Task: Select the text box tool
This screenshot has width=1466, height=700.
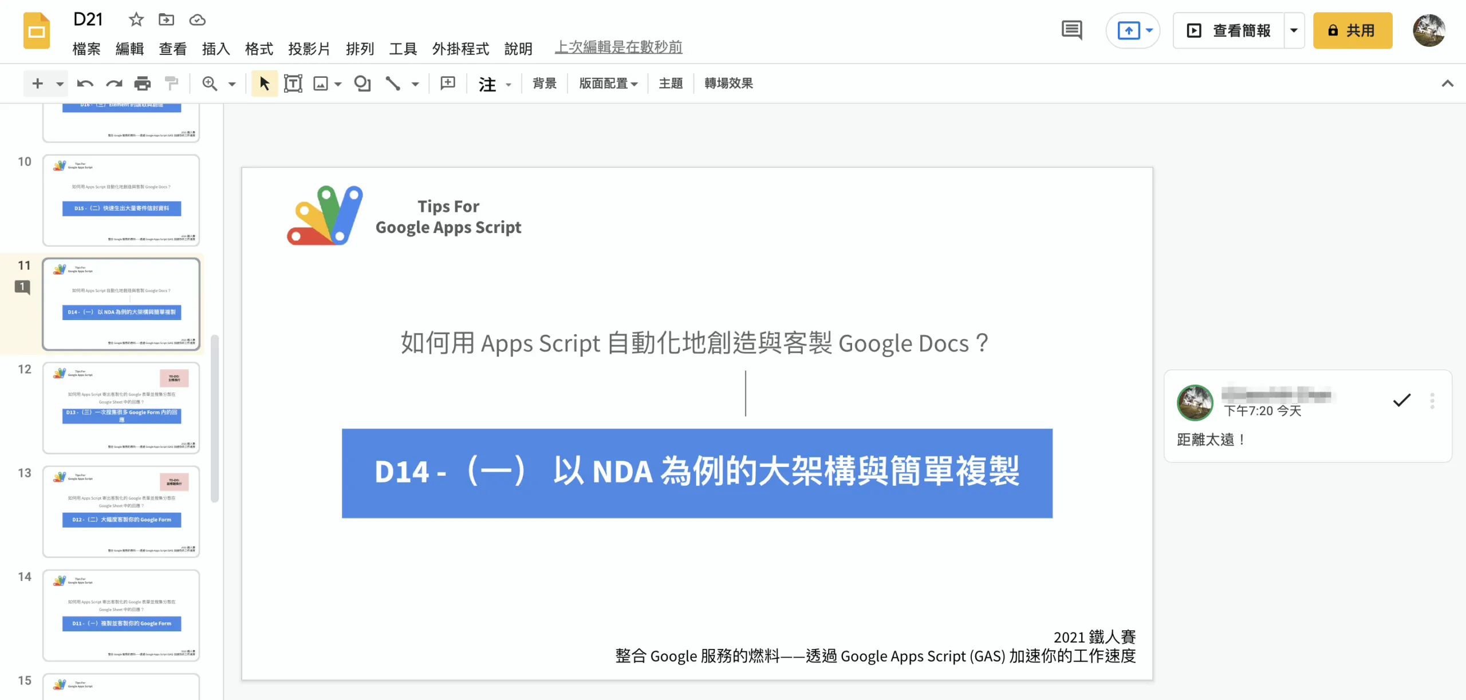Action: (x=293, y=83)
